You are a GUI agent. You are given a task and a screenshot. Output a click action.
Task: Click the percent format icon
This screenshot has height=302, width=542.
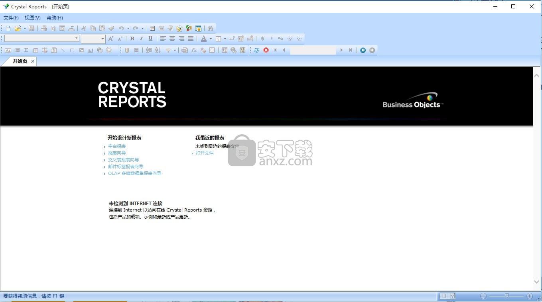click(280, 39)
